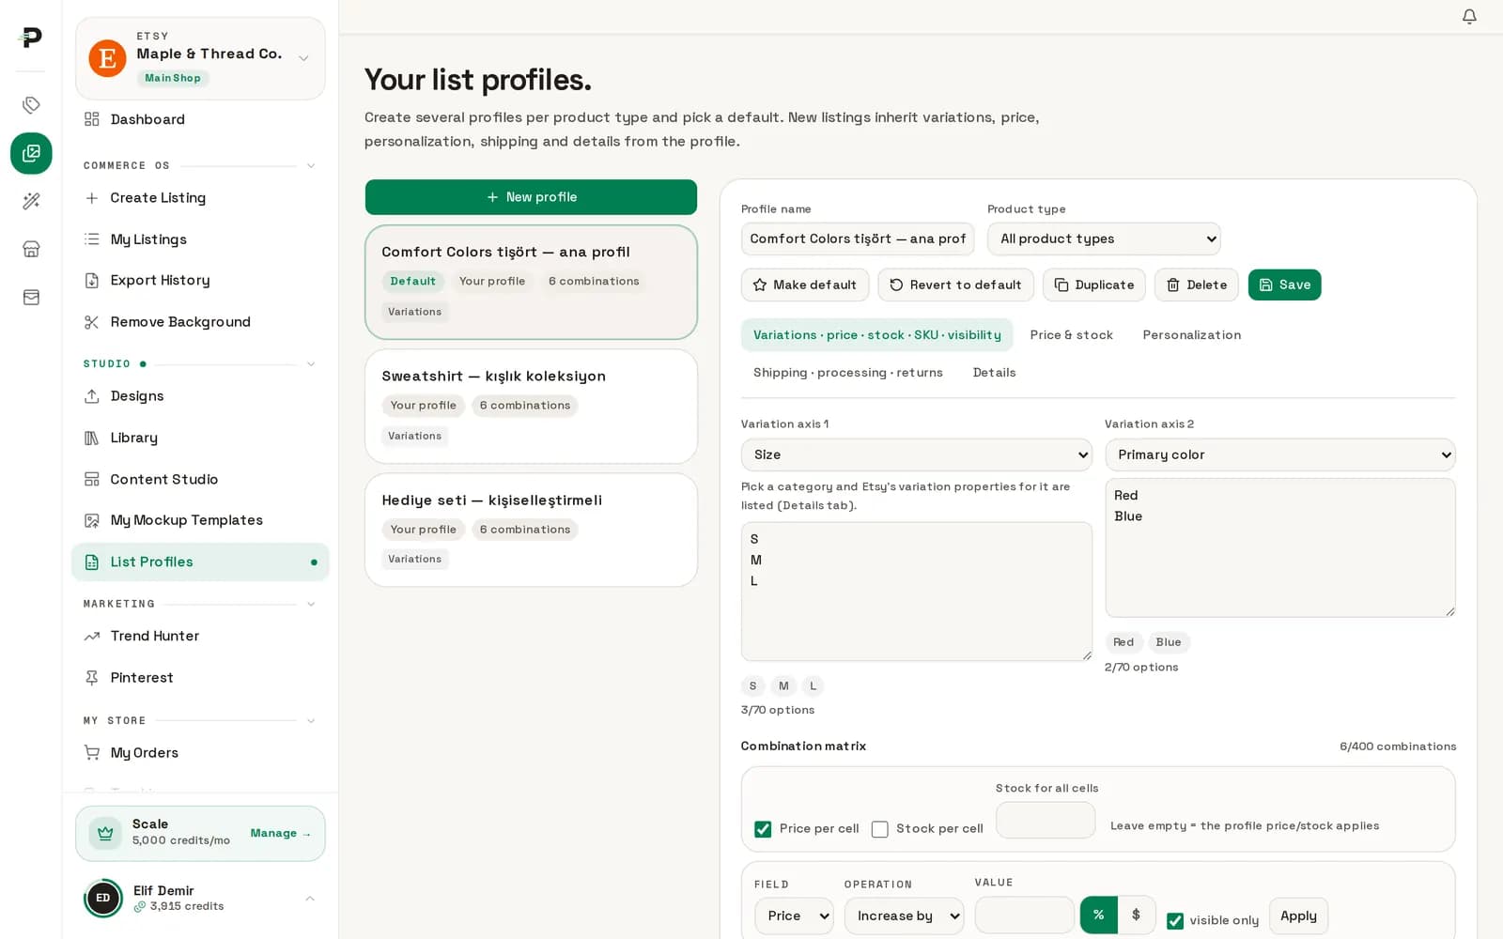The width and height of the screenshot is (1503, 939).
Task: Open the notifications bell
Action: click(x=1469, y=16)
